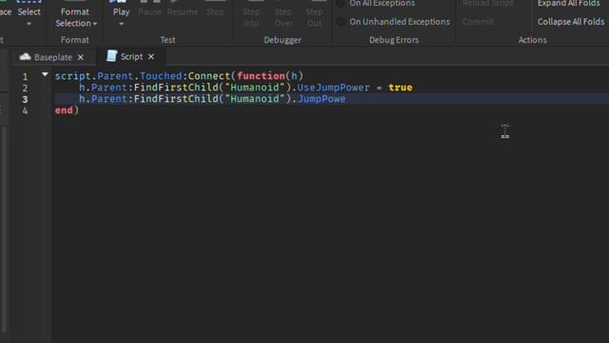Click the end keyword on line 4
The height and width of the screenshot is (343, 609).
click(64, 111)
